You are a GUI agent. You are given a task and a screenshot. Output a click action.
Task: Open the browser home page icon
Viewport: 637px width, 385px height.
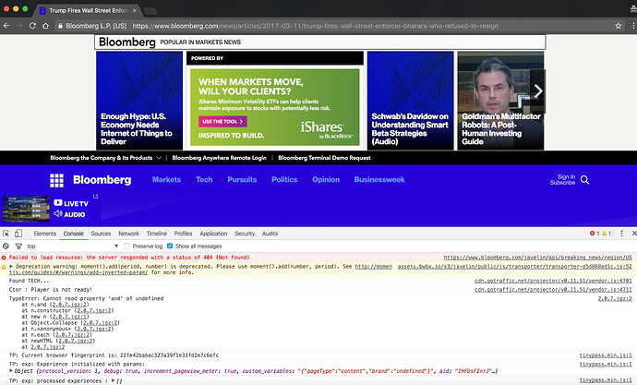(45, 26)
